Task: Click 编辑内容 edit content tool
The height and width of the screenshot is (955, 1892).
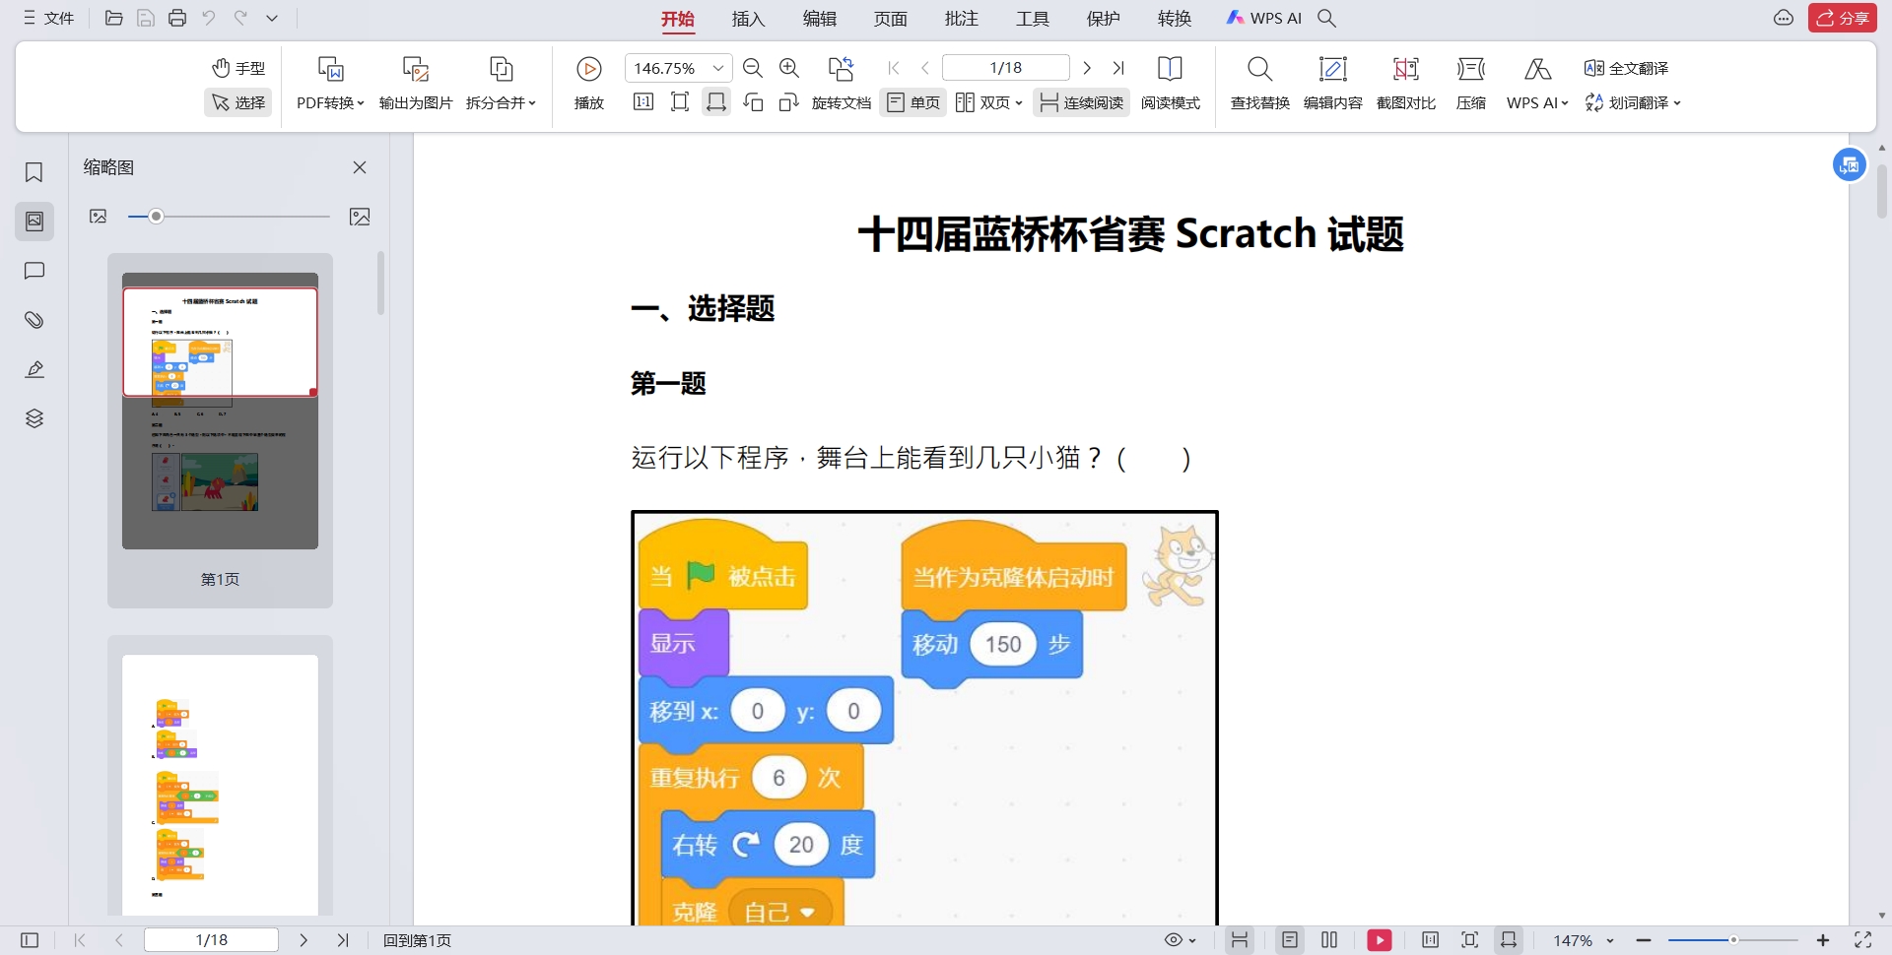Action: point(1332,82)
